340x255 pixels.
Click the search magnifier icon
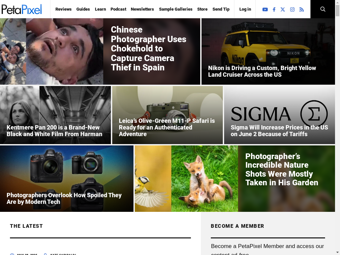tap(323, 9)
